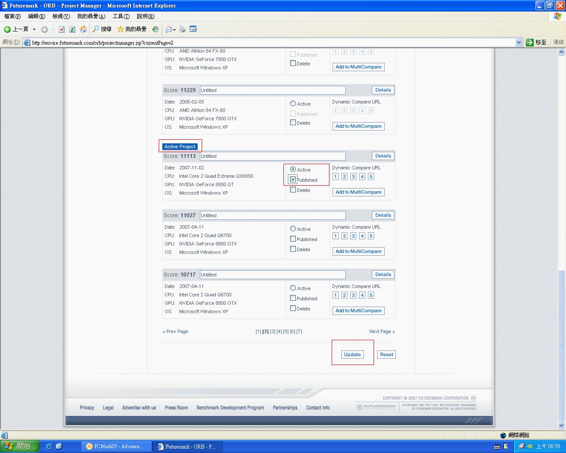Check Delete for score 11229 project
The width and height of the screenshot is (566, 453).
tap(293, 123)
